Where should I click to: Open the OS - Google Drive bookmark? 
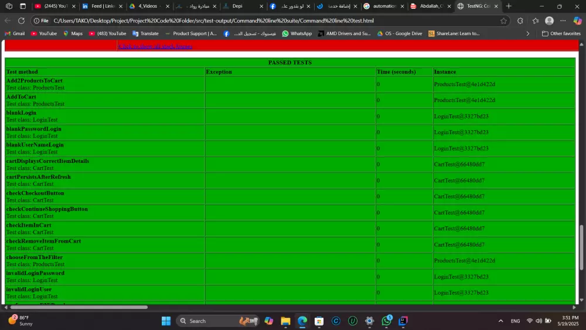tap(400, 33)
